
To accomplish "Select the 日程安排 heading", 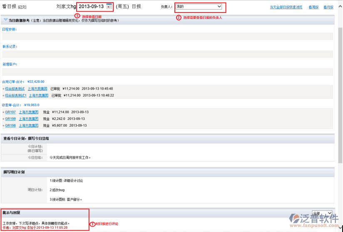I will [x=10, y=29].
